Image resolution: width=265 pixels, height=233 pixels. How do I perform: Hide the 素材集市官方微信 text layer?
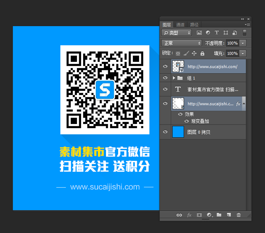[x=165, y=89]
